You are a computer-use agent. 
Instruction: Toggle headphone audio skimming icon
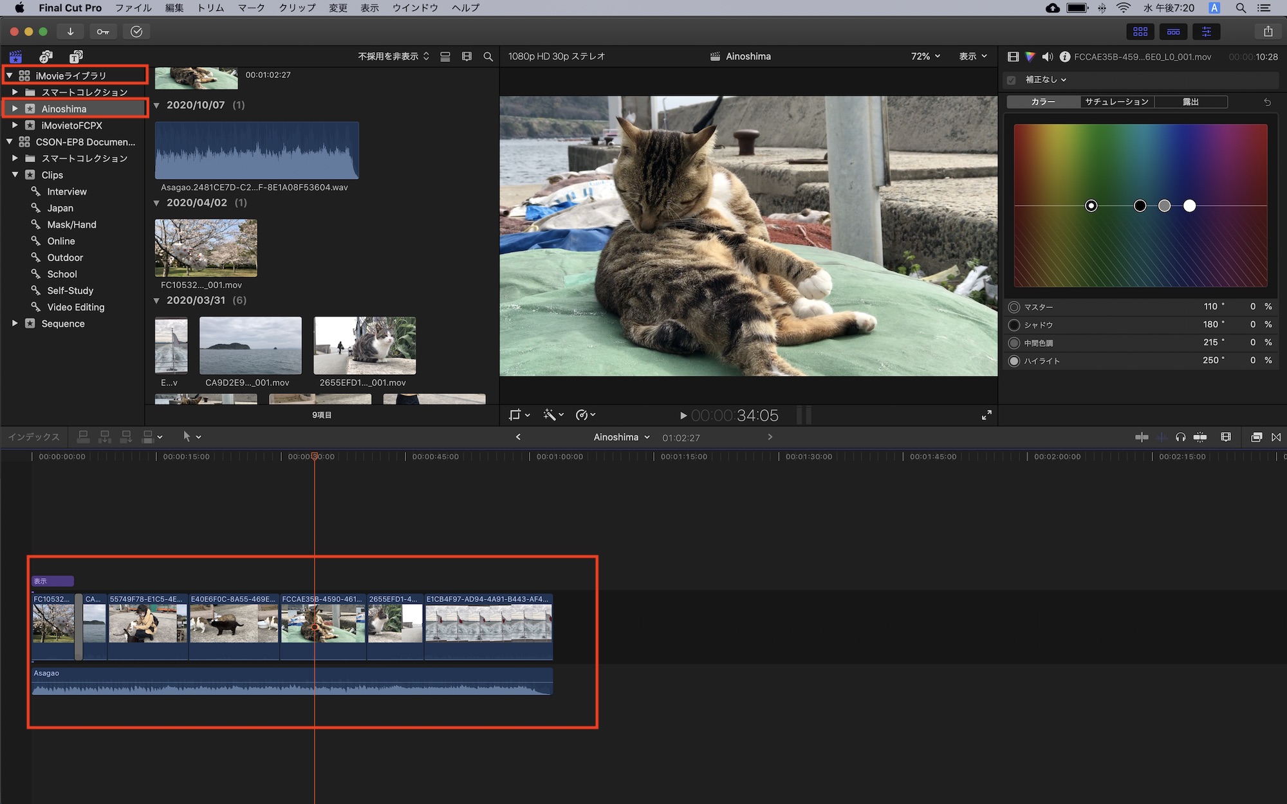coord(1180,437)
